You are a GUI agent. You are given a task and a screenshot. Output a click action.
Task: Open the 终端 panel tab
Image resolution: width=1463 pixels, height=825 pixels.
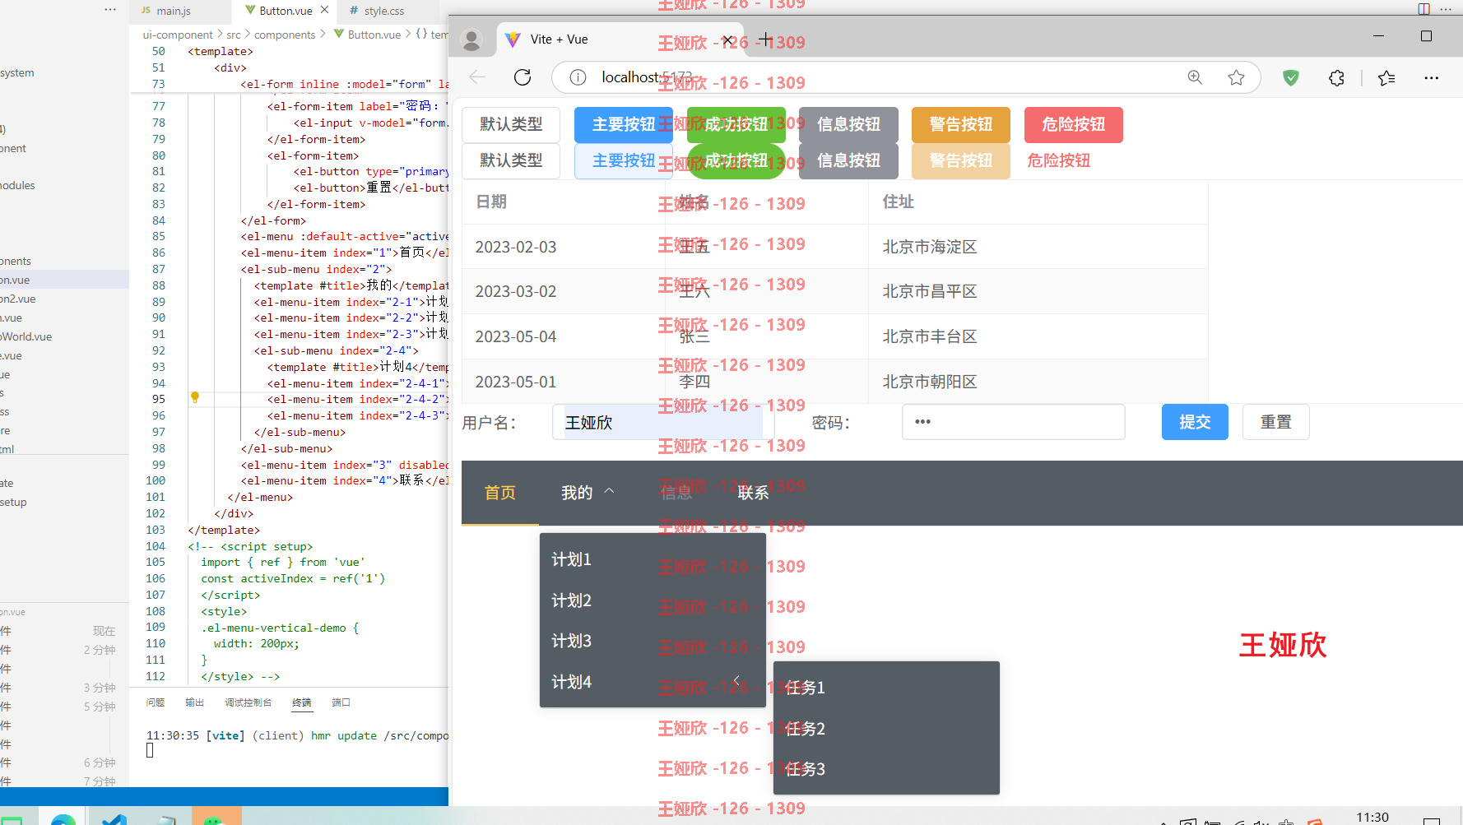pyautogui.click(x=302, y=702)
